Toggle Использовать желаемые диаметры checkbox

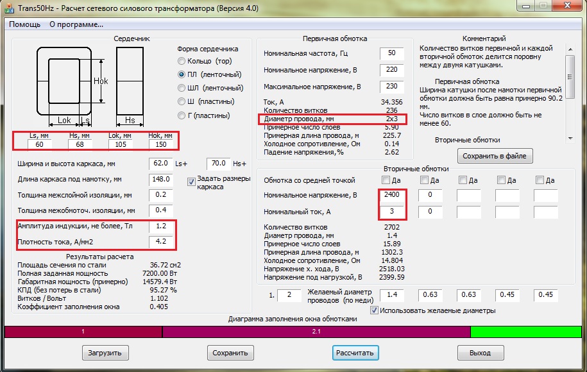tap(374, 310)
